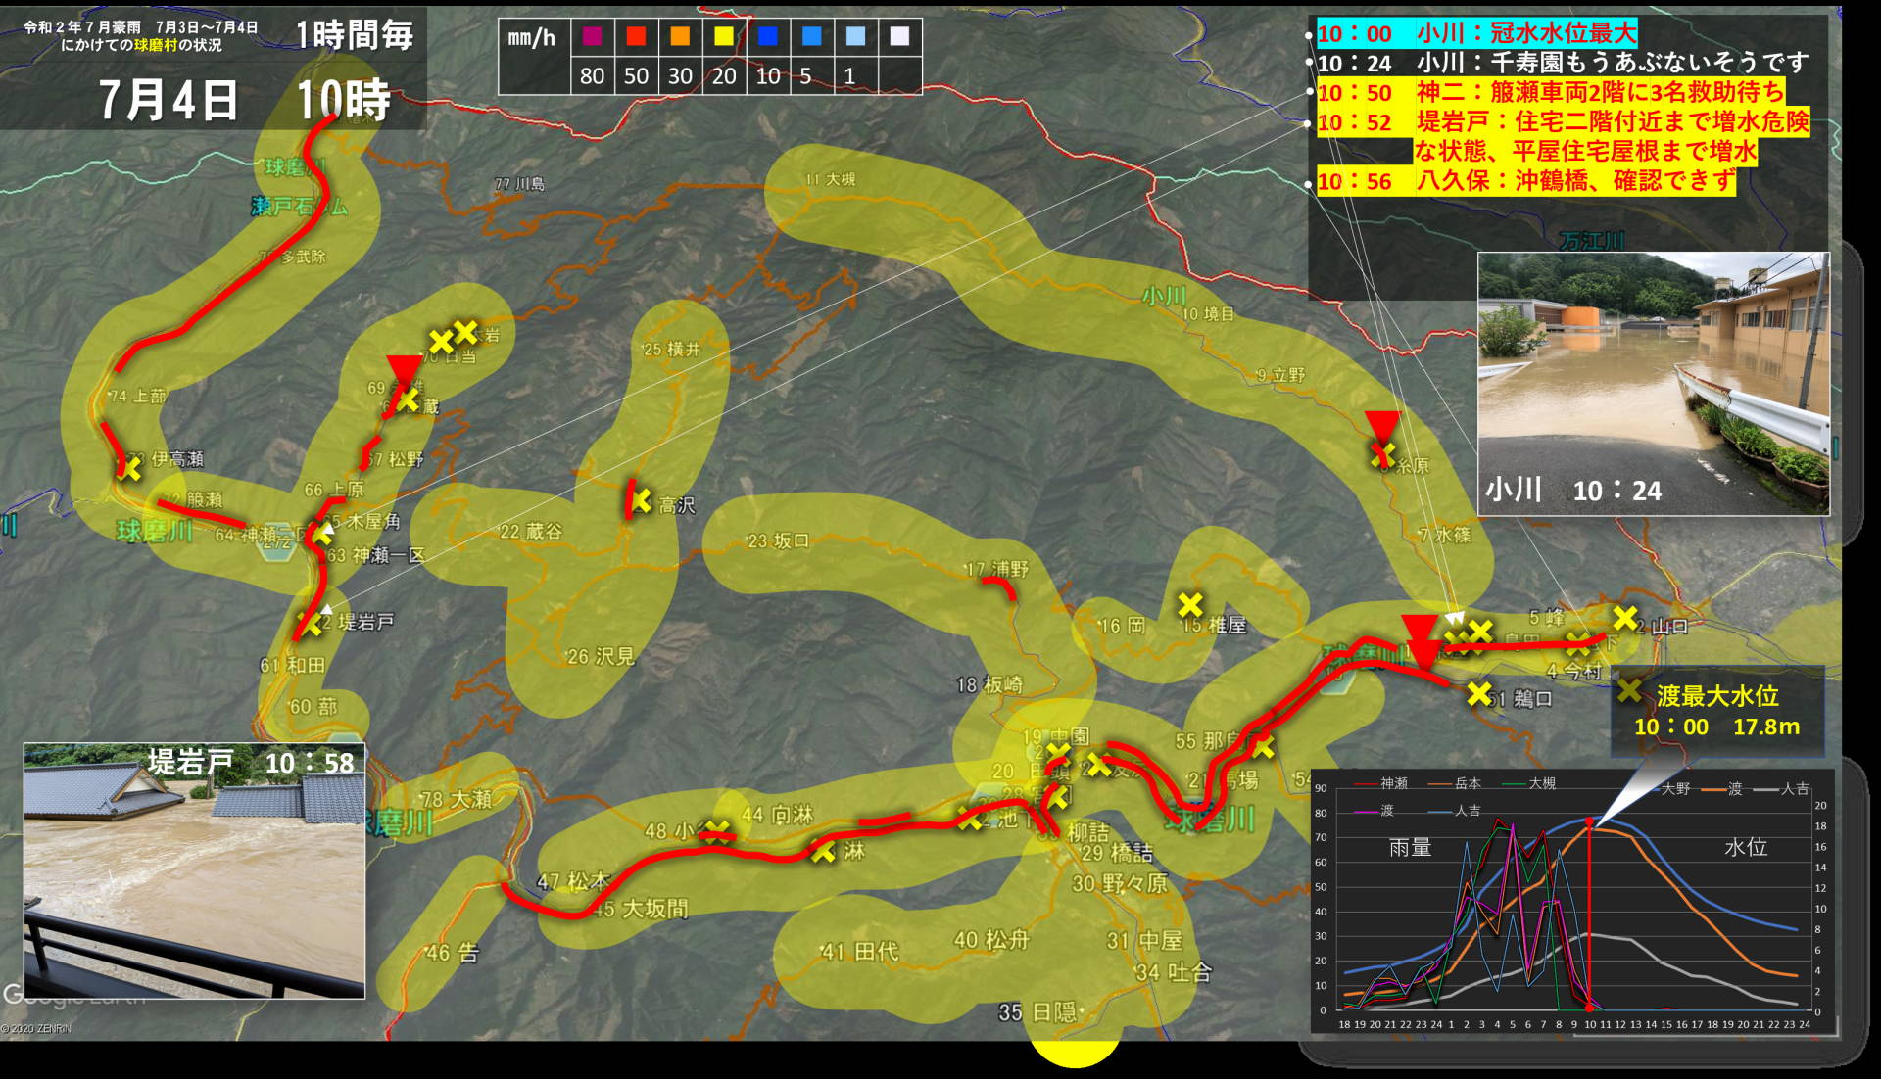
Task: Click the 26 沢見 place label
Action: click(x=601, y=656)
